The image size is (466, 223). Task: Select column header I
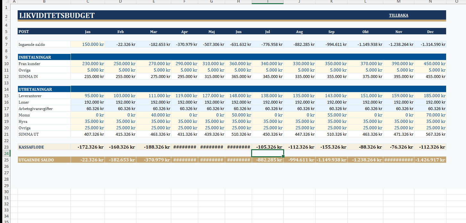[267, 2]
